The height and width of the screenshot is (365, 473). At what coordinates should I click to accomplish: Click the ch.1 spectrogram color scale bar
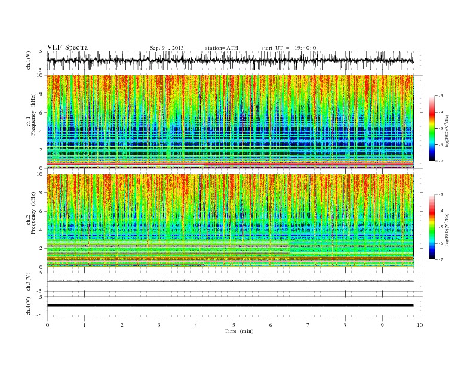(432, 129)
